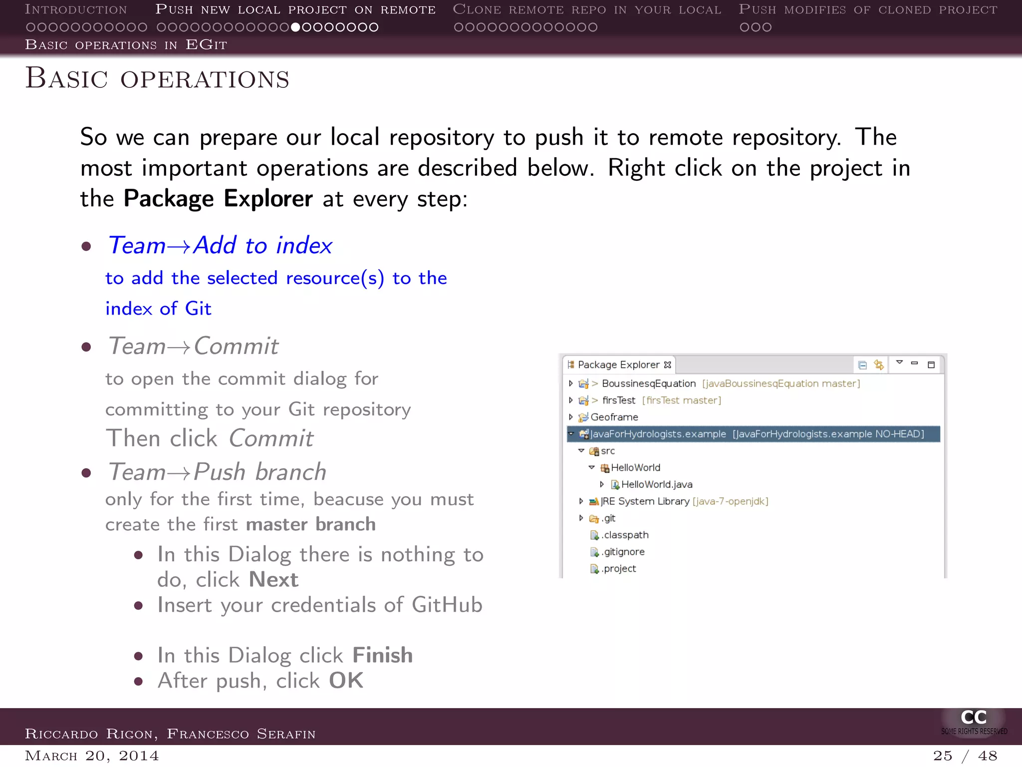Click the .gitignore file icon

pyautogui.click(x=594, y=552)
